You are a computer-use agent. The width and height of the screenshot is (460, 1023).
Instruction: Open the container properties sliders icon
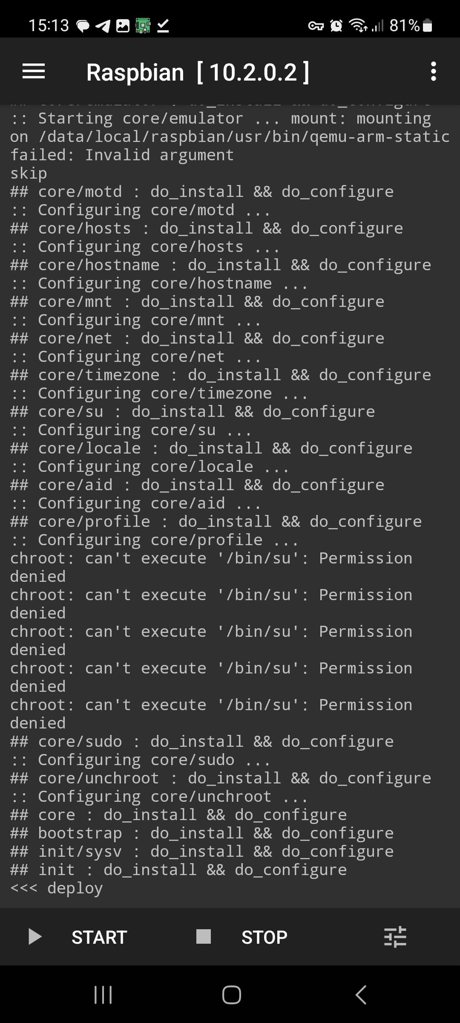click(x=395, y=937)
